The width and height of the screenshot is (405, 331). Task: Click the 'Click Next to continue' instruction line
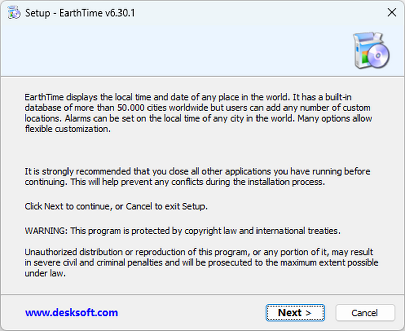point(116,206)
